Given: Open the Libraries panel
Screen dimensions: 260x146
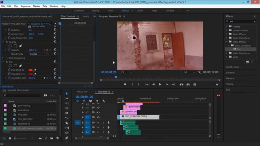Looking at the screenshot, I should 230,73.
